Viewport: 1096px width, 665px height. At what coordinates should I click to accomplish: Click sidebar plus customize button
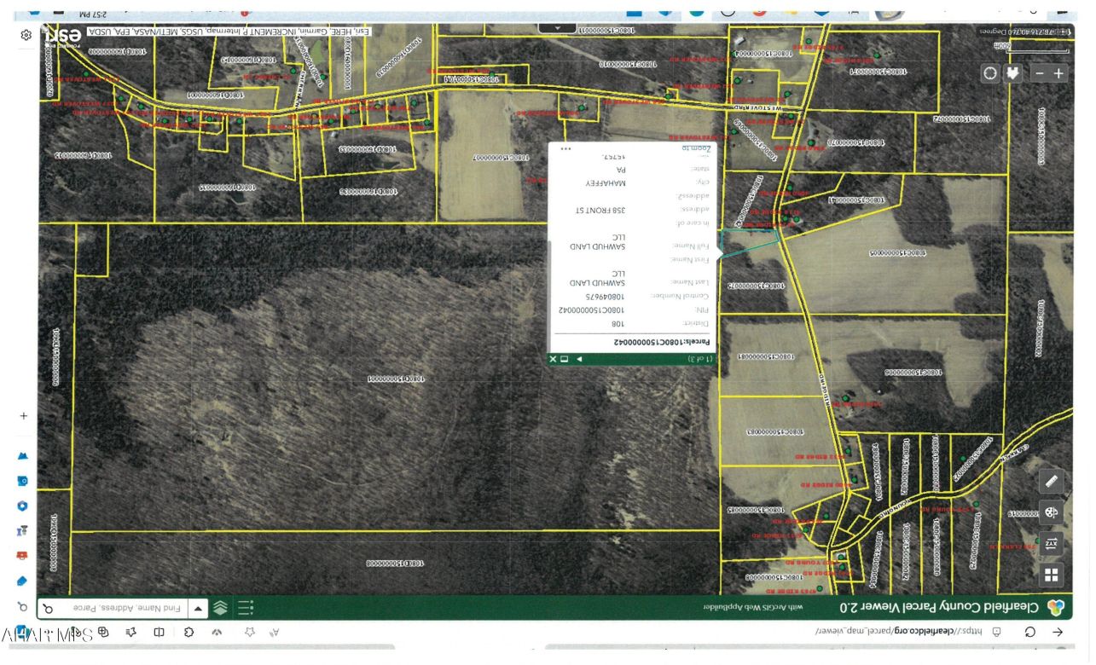point(23,416)
